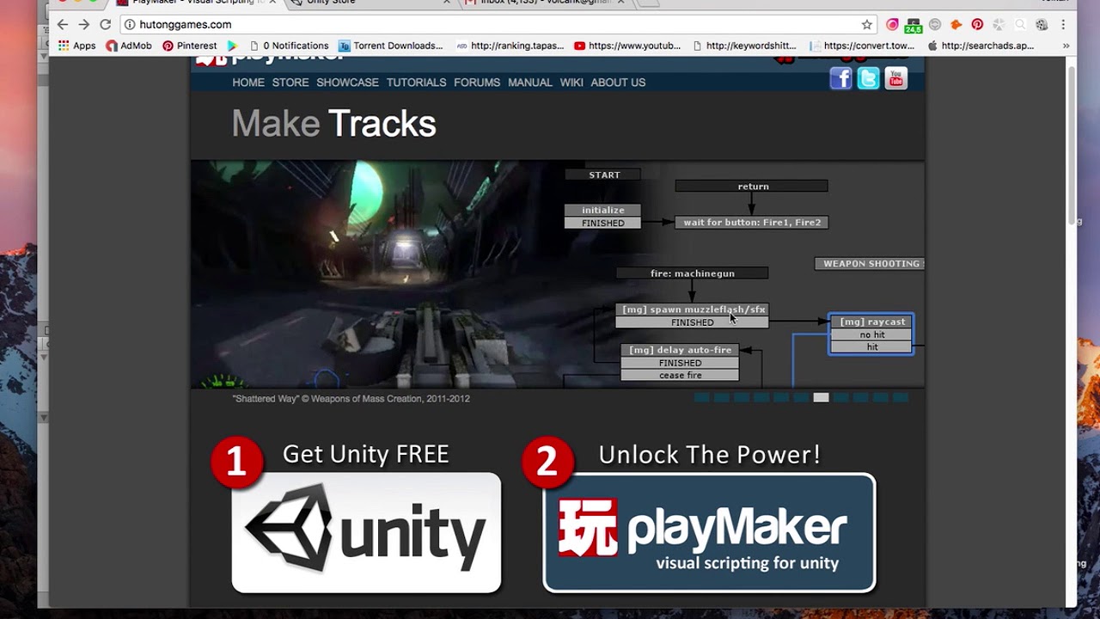Go forward in browser history
This screenshot has width=1100, height=619.
click(x=83, y=25)
